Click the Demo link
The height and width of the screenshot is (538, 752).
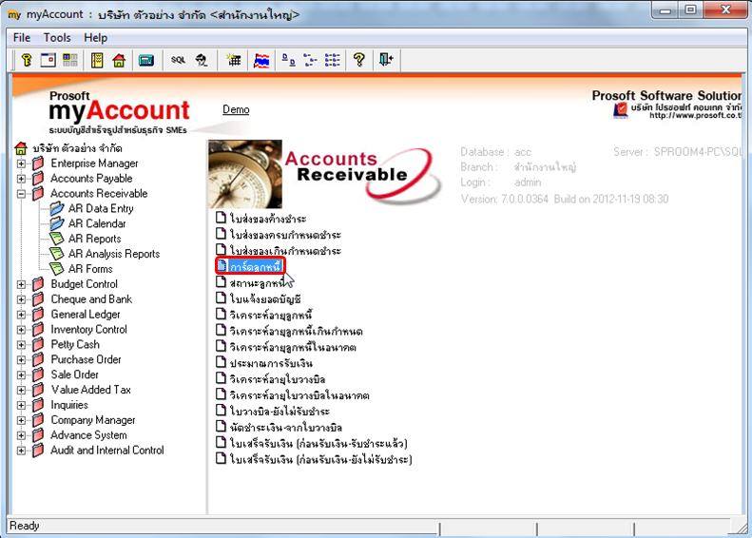(236, 109)
